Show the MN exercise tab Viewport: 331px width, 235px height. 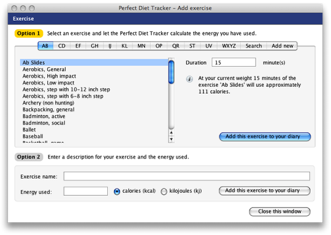[142, 46]
